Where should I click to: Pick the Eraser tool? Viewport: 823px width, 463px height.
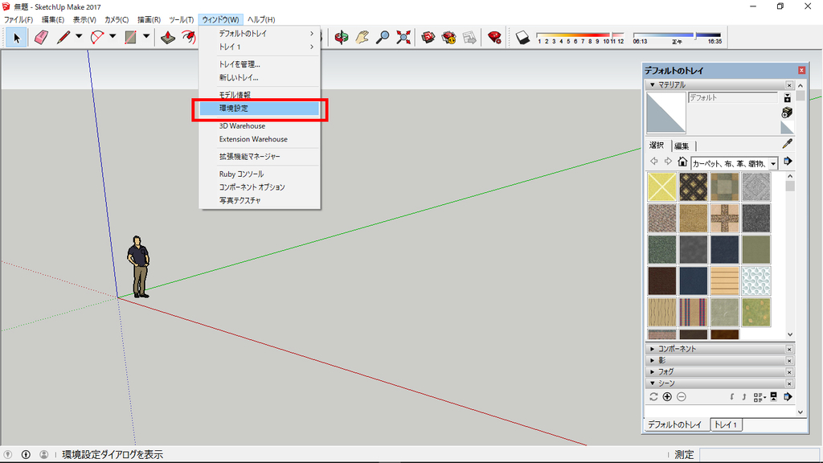coord(41,38)
